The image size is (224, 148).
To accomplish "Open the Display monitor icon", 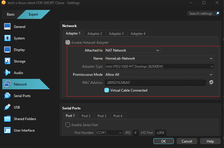I will pyautogui.click(x=7, y=50).
